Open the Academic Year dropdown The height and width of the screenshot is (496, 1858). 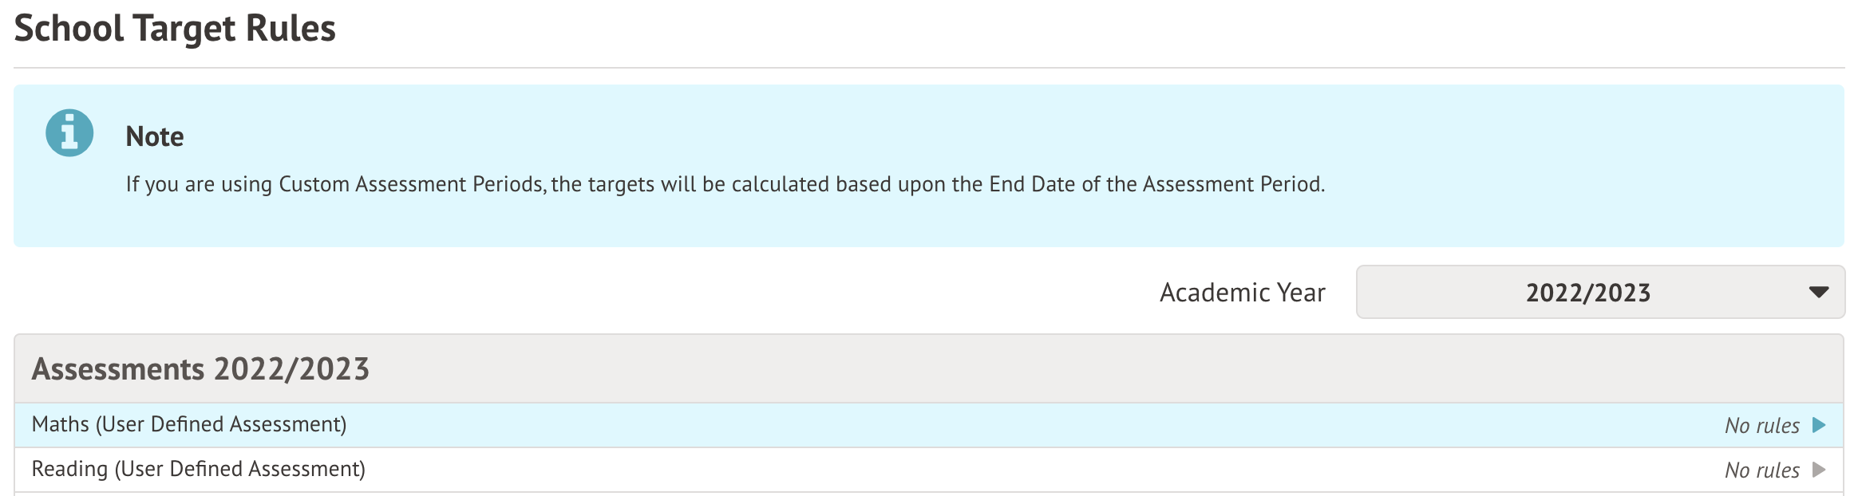(1599, 293)
